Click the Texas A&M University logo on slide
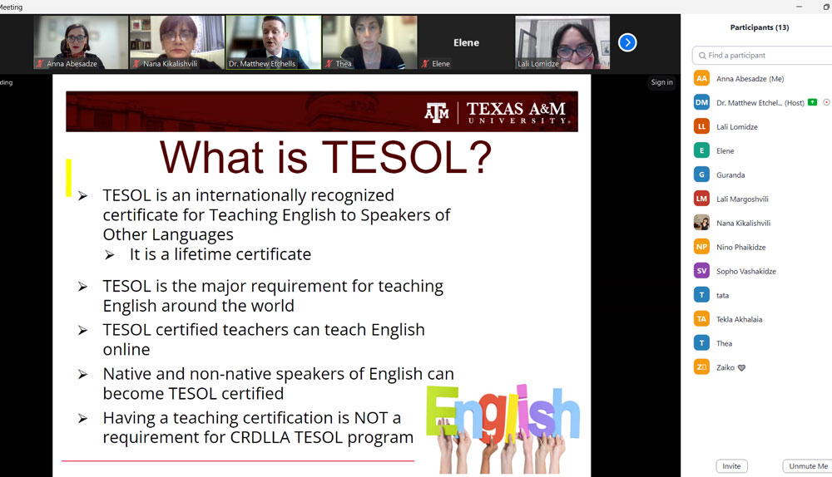 pyautogui.click(x=497, y=112)
